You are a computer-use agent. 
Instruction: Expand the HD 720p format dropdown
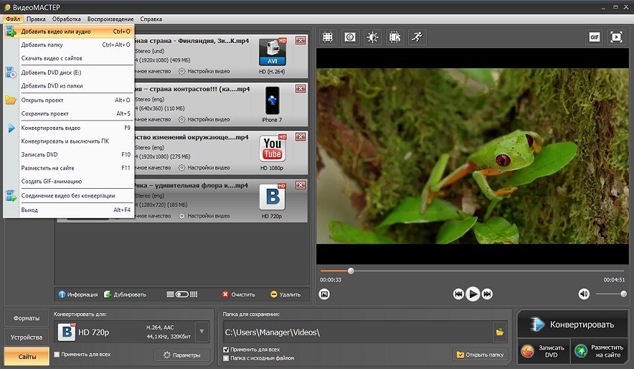(202, 332)
